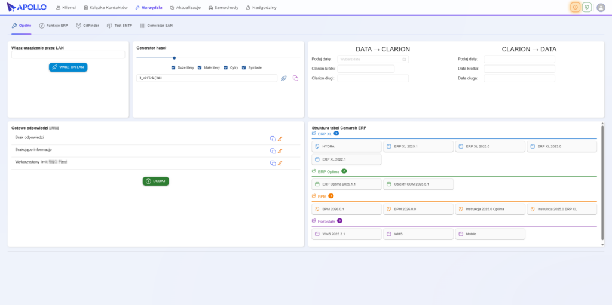The height and width of the screenshot is (305, 612).
Task: Switch to the Test SMTP tab
Action: pyautogui.click(x=120, y=25)
